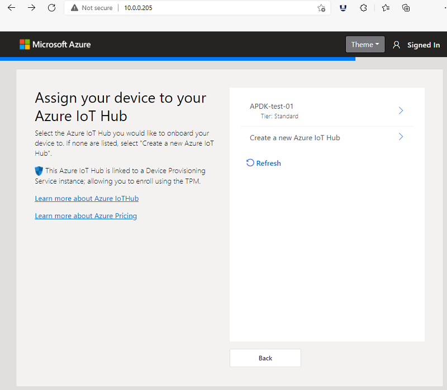Viewport: 447px width, 390px height.
Task: Reload the page with the refresh icon
Action: pyautogui.click(x=51, y=8)
